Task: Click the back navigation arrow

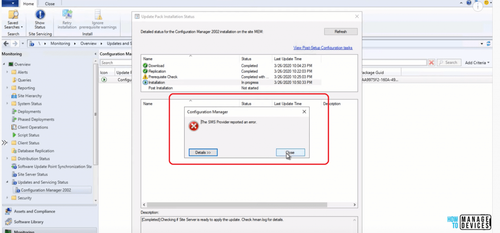Action: pos(6,43)
